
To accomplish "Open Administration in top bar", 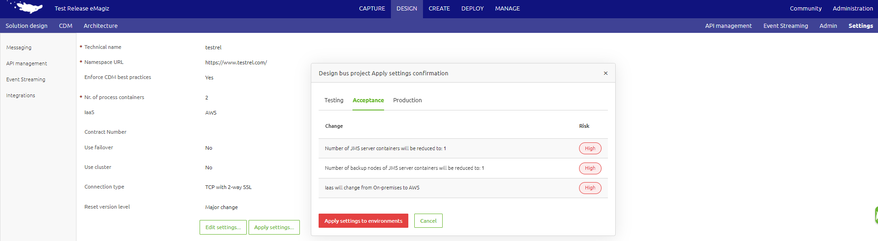I will point(852,9).
